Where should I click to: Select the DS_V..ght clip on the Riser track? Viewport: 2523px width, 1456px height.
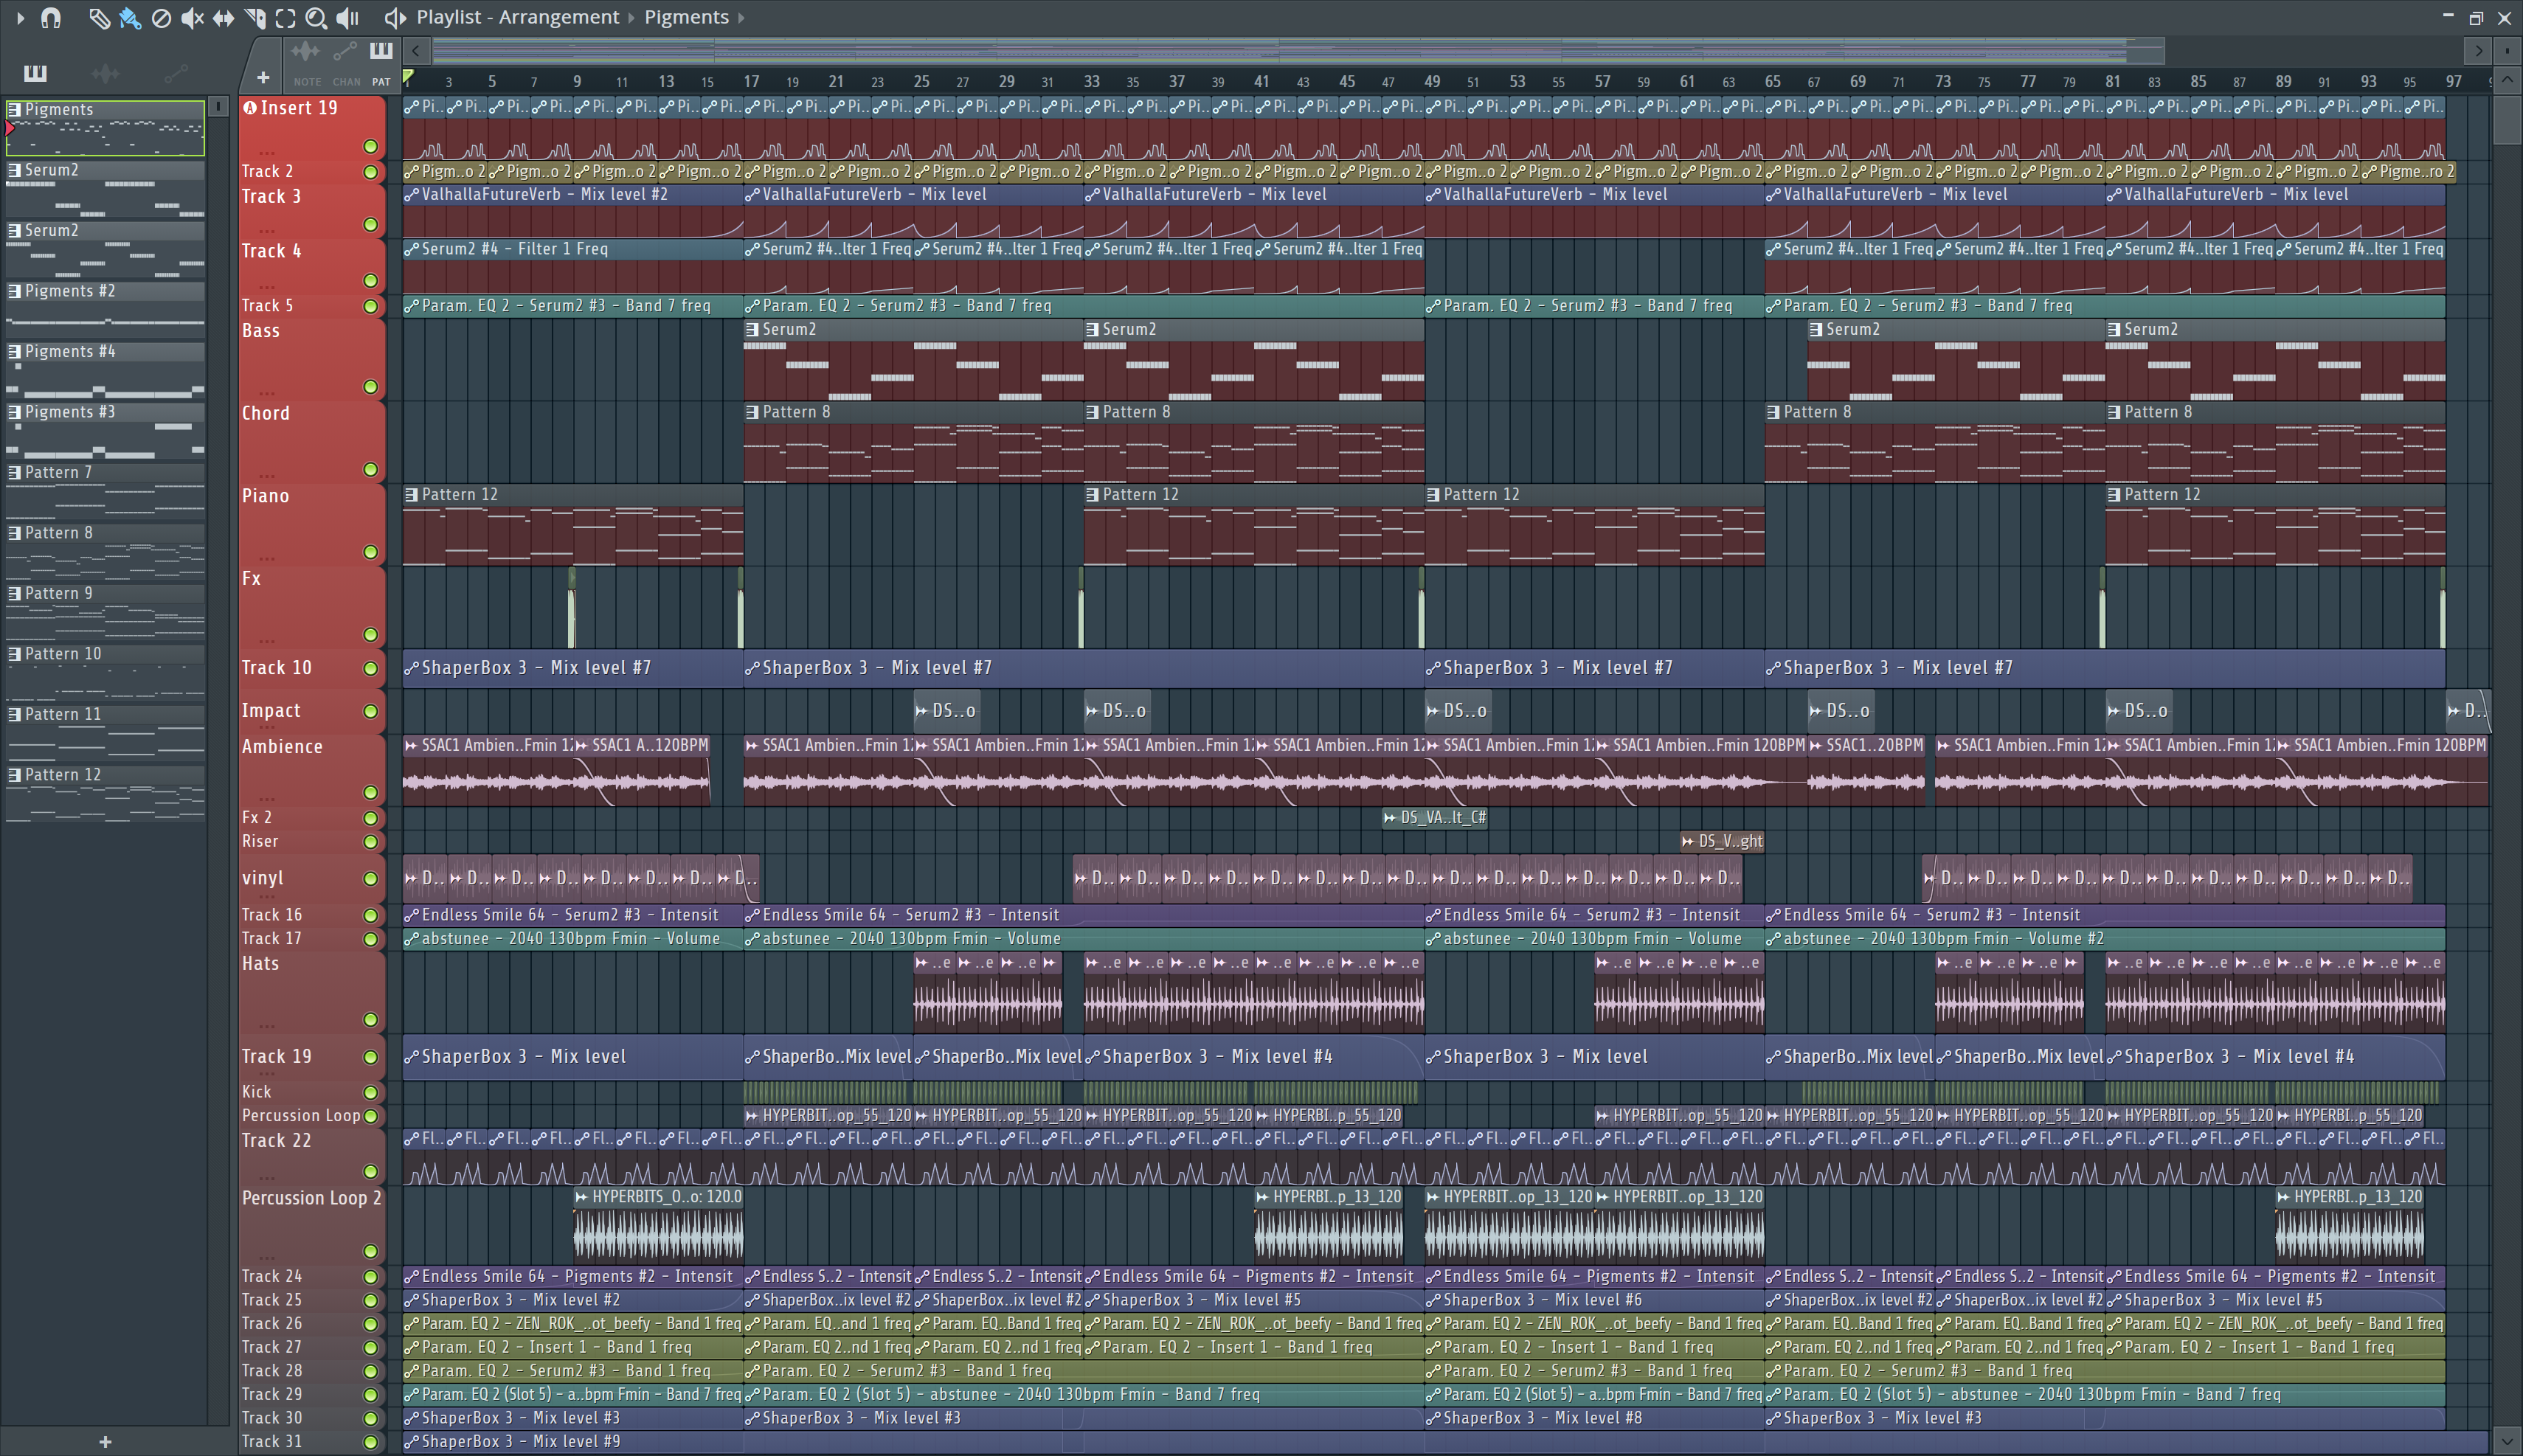[1723, 841]
